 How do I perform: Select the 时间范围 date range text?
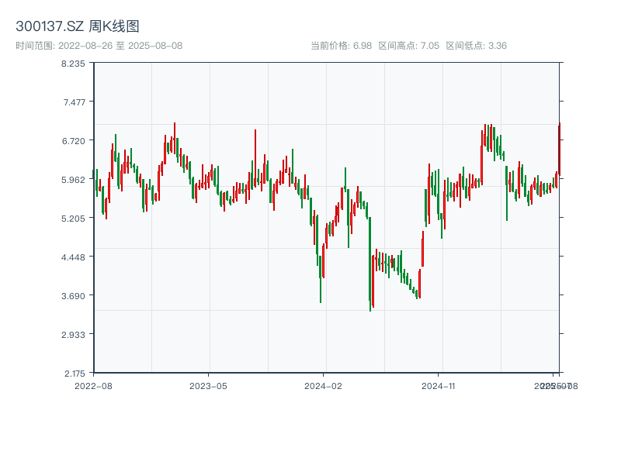99,46
